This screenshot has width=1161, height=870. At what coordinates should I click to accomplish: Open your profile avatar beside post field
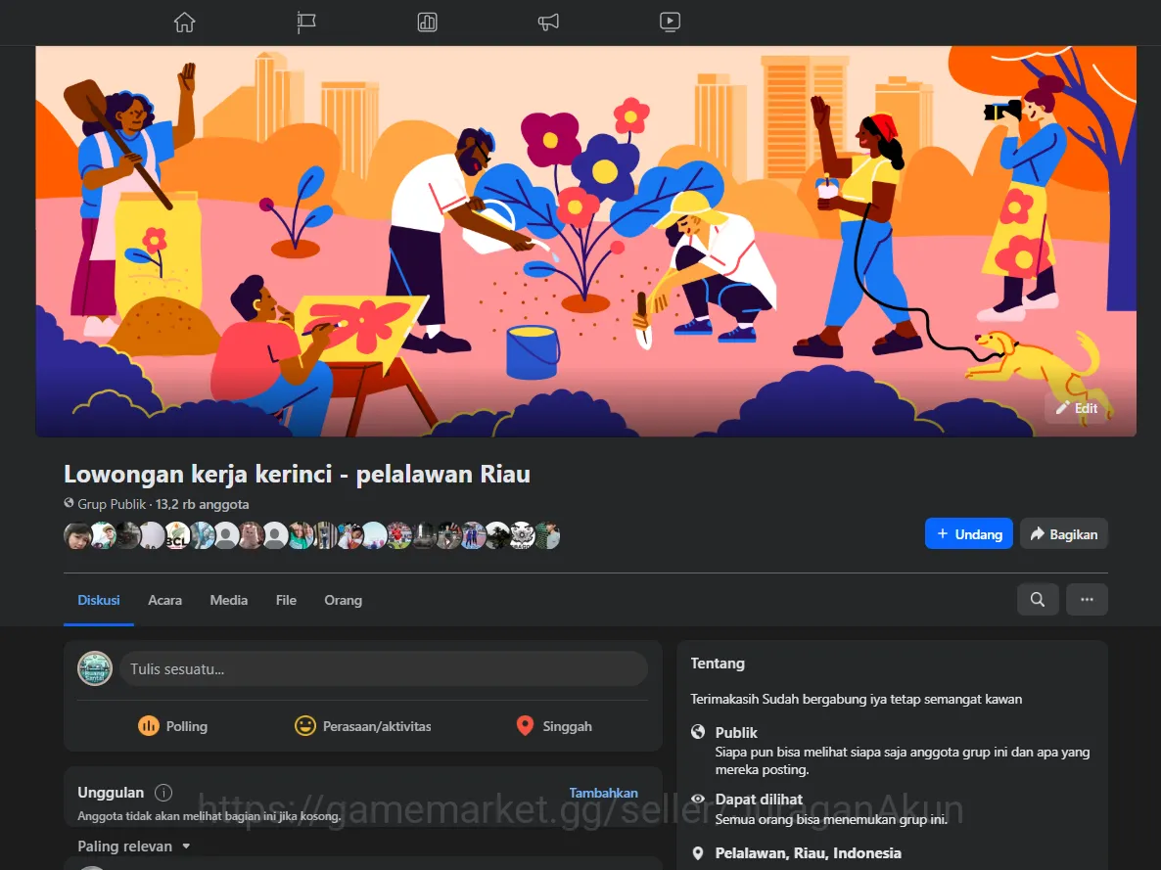[95, 668]
